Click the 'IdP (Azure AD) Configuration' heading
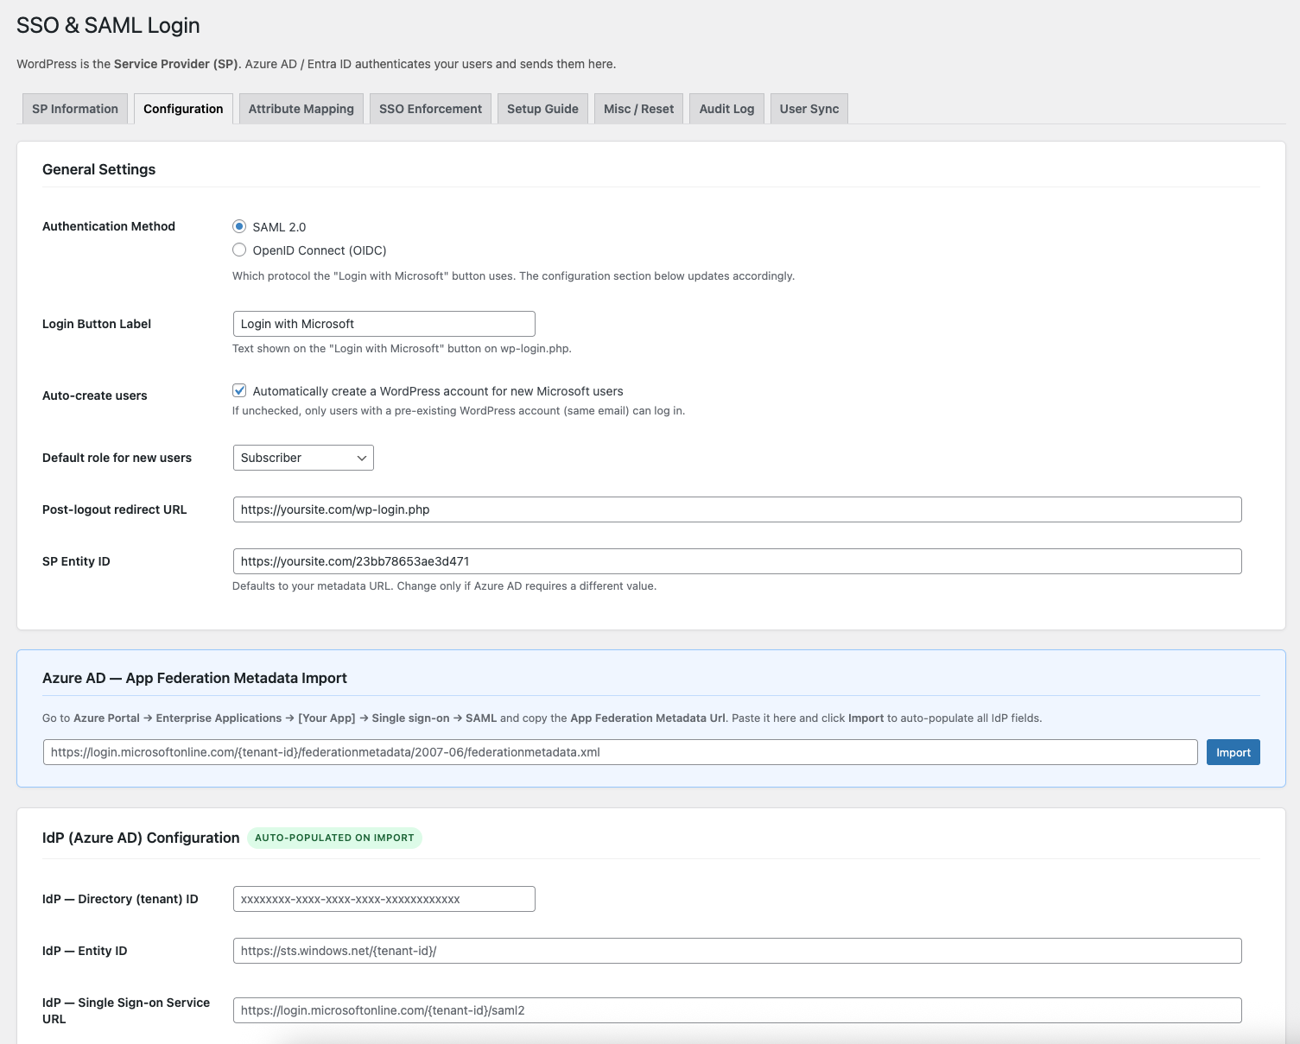This screenshot has height=1044, width=1300. pos(141,838)
